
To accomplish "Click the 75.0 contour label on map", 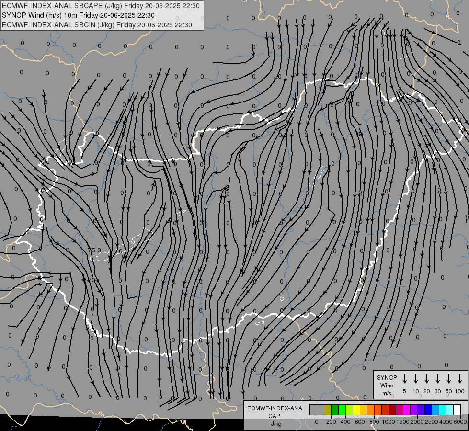I will [94, 250].
